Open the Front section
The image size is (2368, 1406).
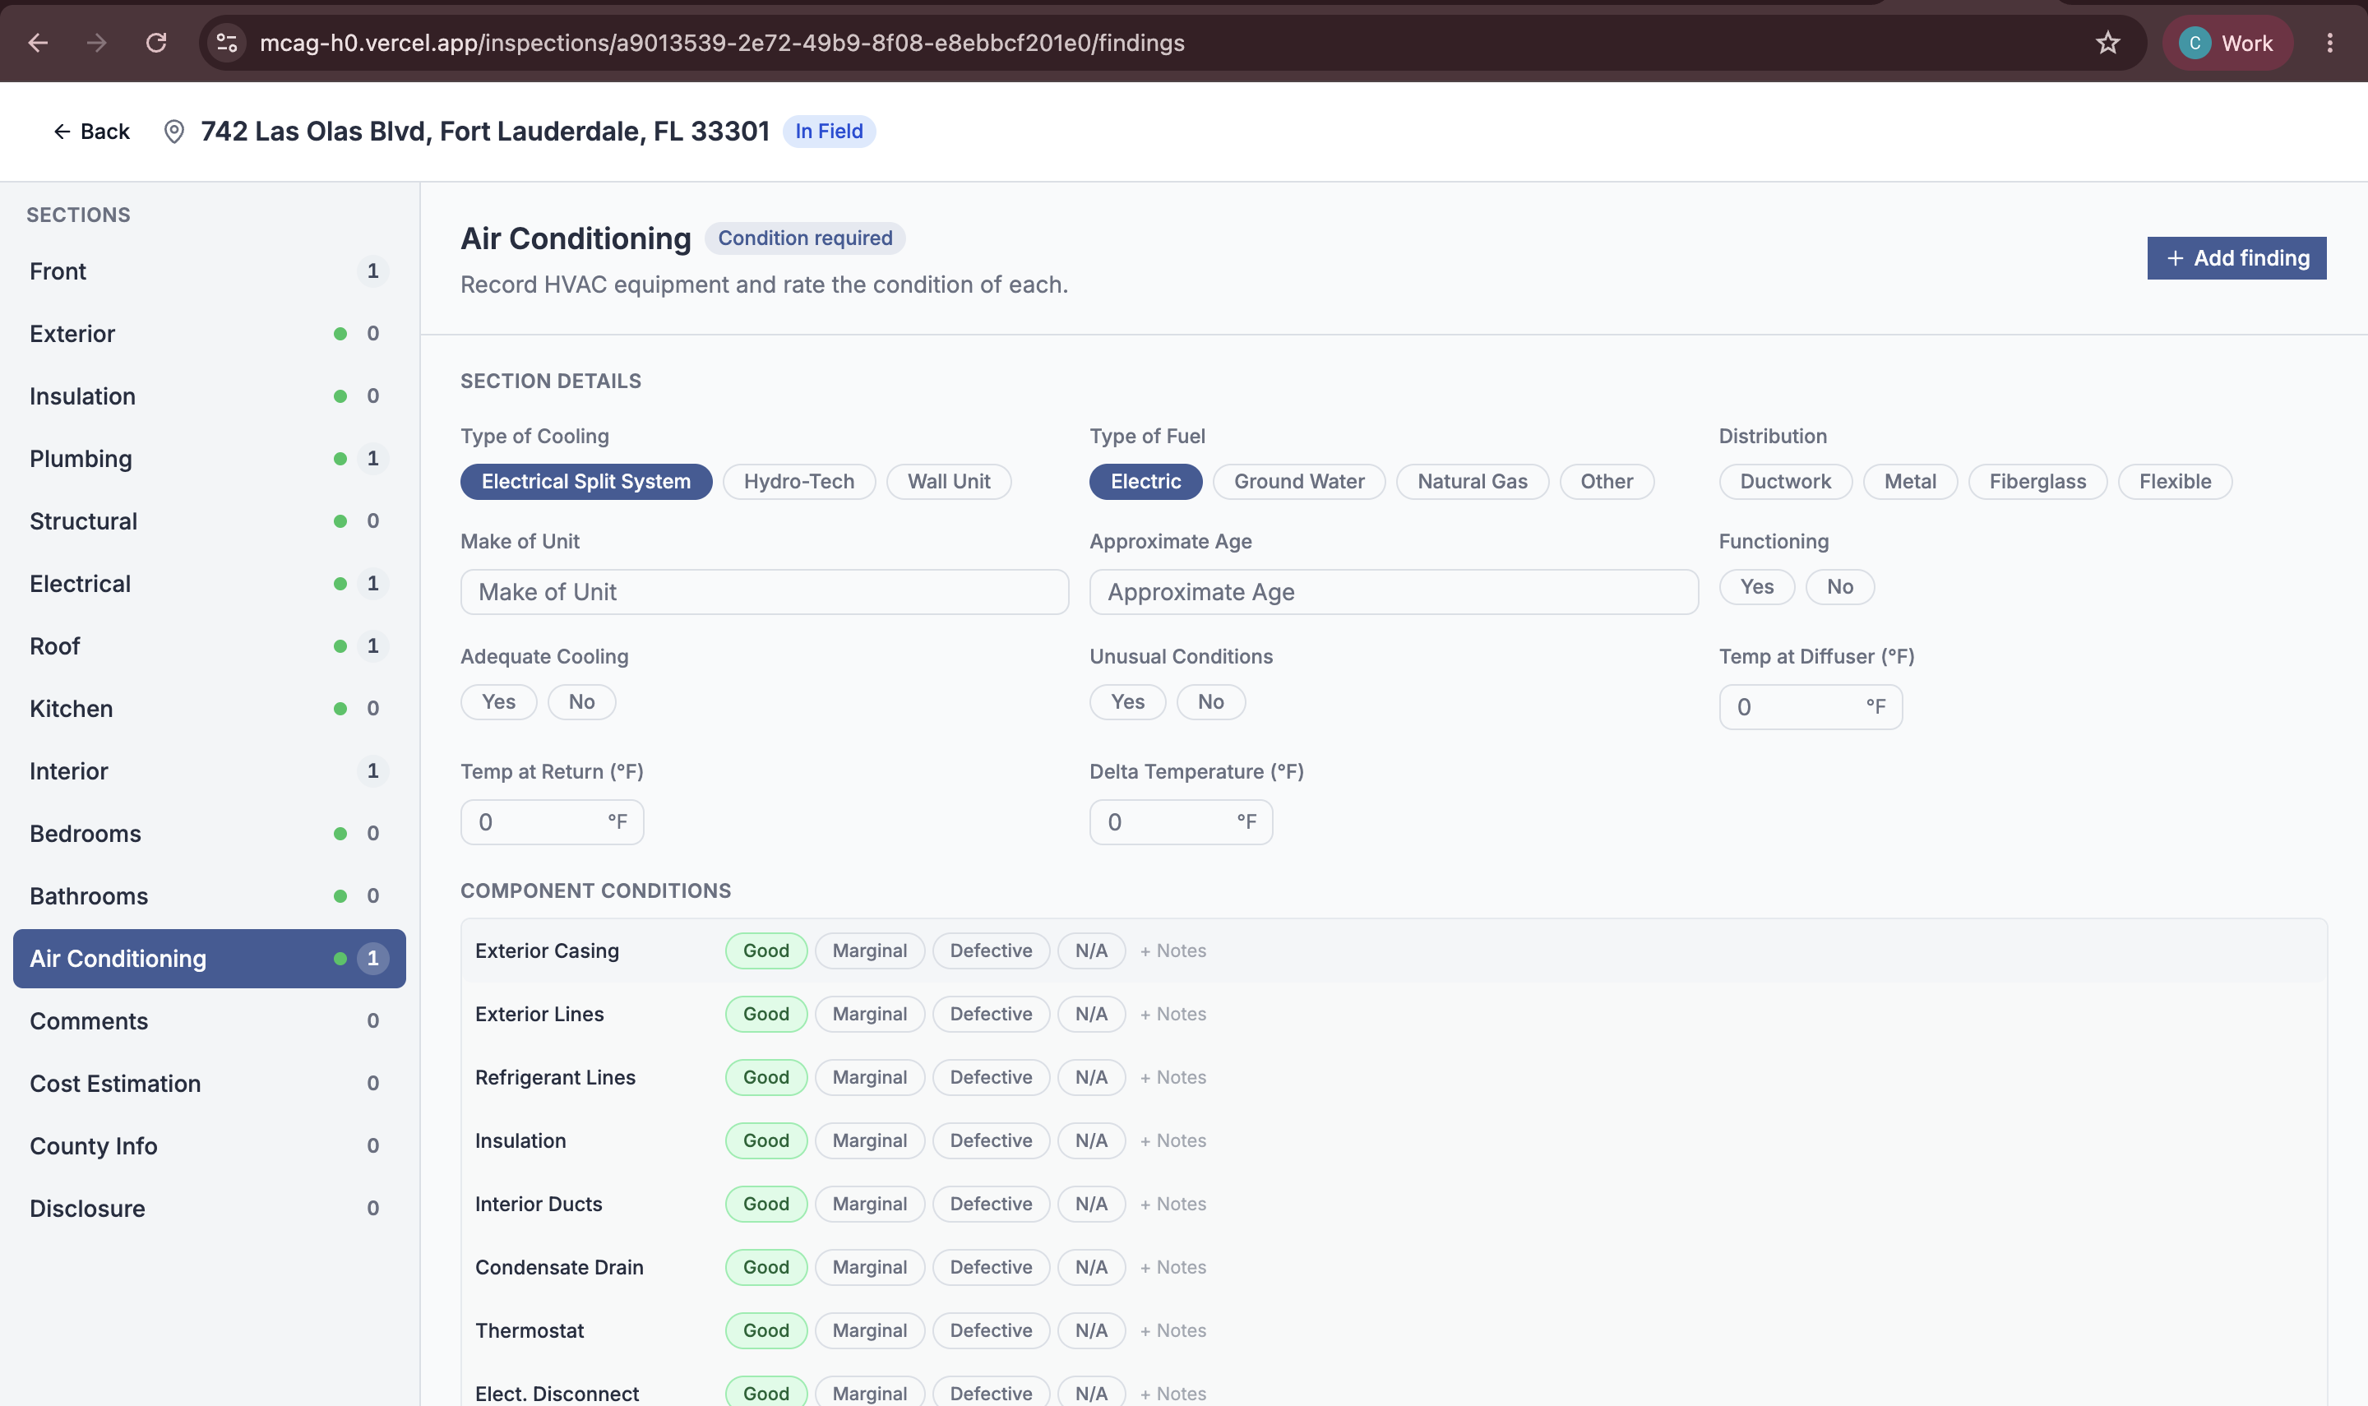[x=210, y=271]
